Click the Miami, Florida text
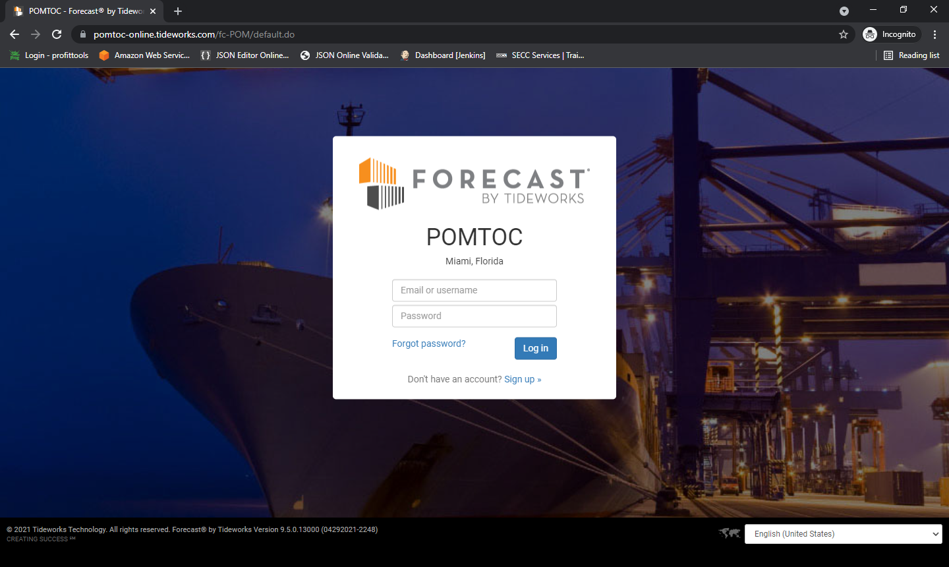 [x=474, y=261]
